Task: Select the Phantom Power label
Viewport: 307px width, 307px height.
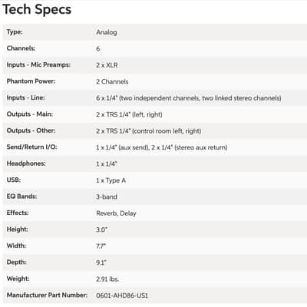Action: coord(31,81)
